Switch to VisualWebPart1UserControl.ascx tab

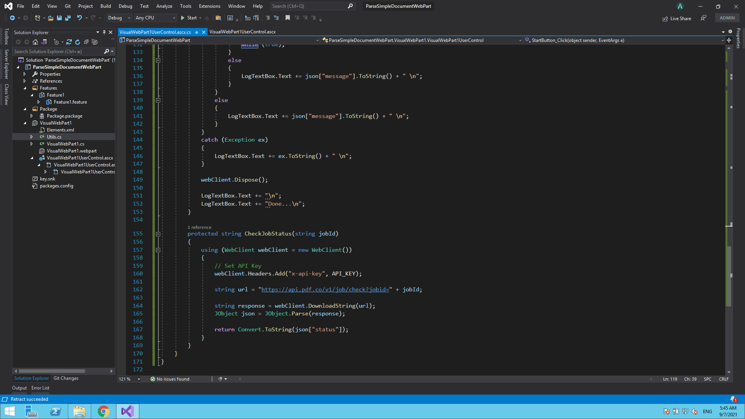coord(243,32)
